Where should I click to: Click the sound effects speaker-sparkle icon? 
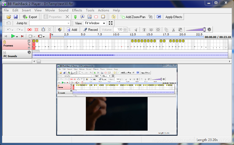[60, 29]
